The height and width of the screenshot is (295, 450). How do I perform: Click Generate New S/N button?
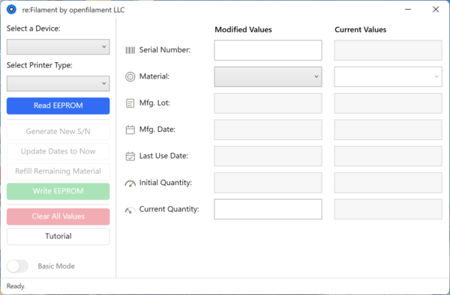[58, 132]
